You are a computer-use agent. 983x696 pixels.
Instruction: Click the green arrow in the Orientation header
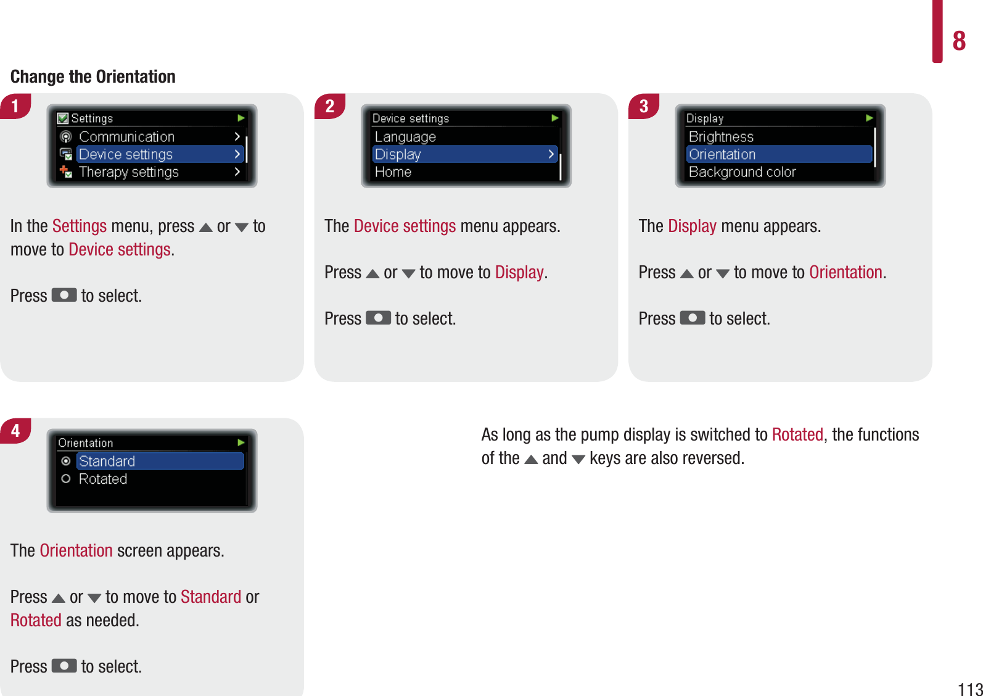tap(241, 442)
